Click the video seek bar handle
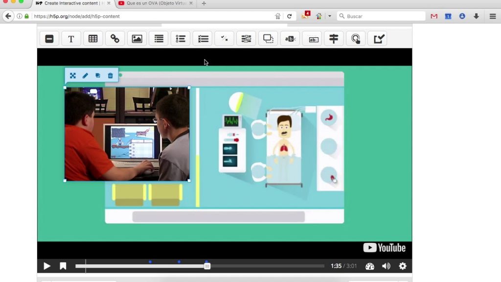The height and width of the screenshot is (282, 501). [x=207, y=266]
